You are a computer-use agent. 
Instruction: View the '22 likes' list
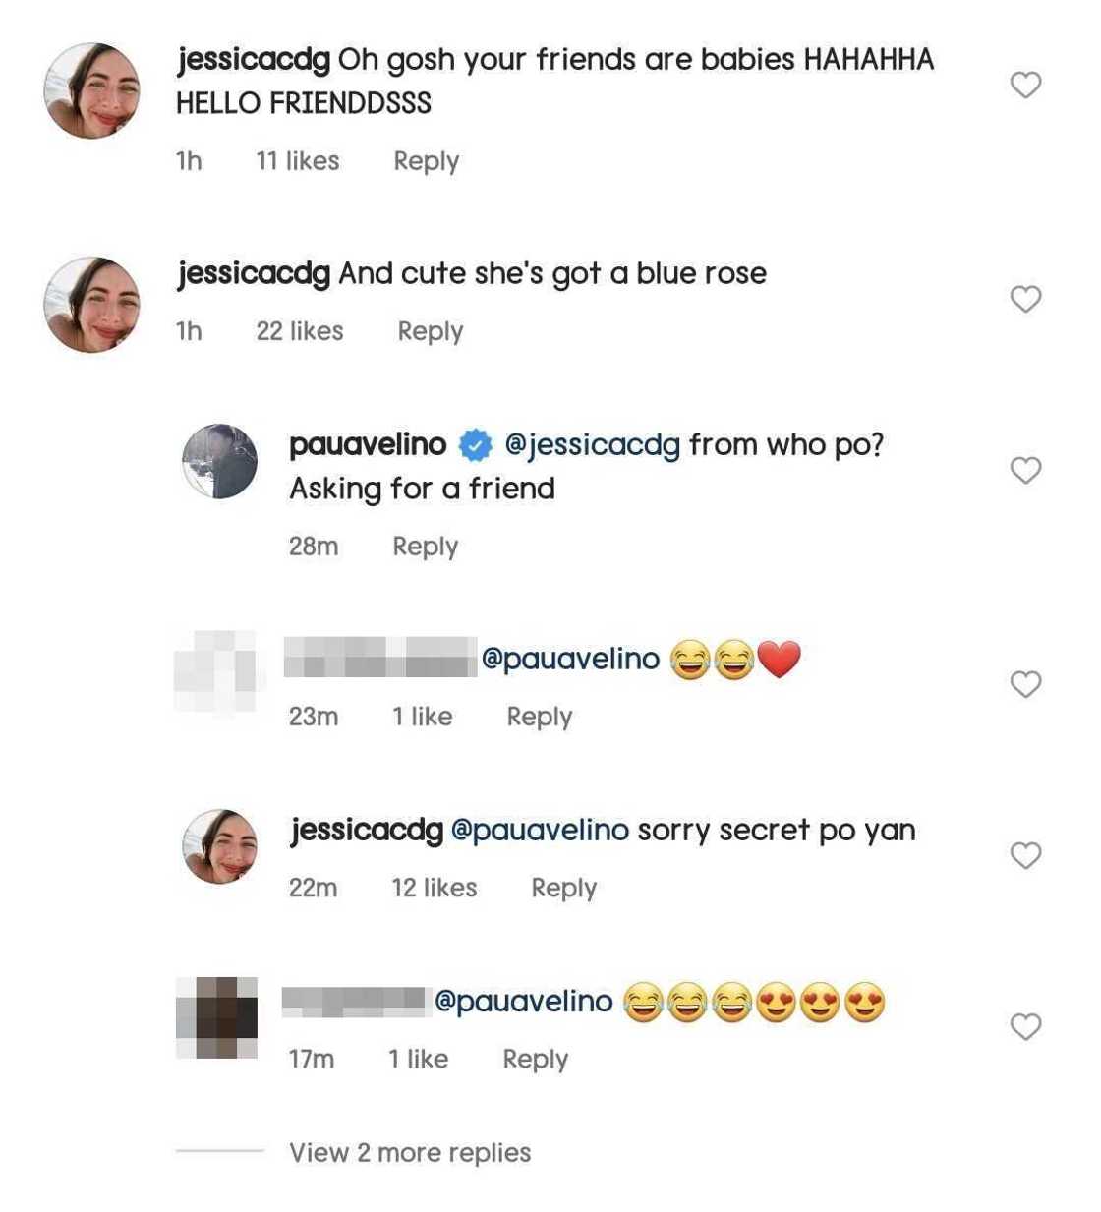pos(300,331)
